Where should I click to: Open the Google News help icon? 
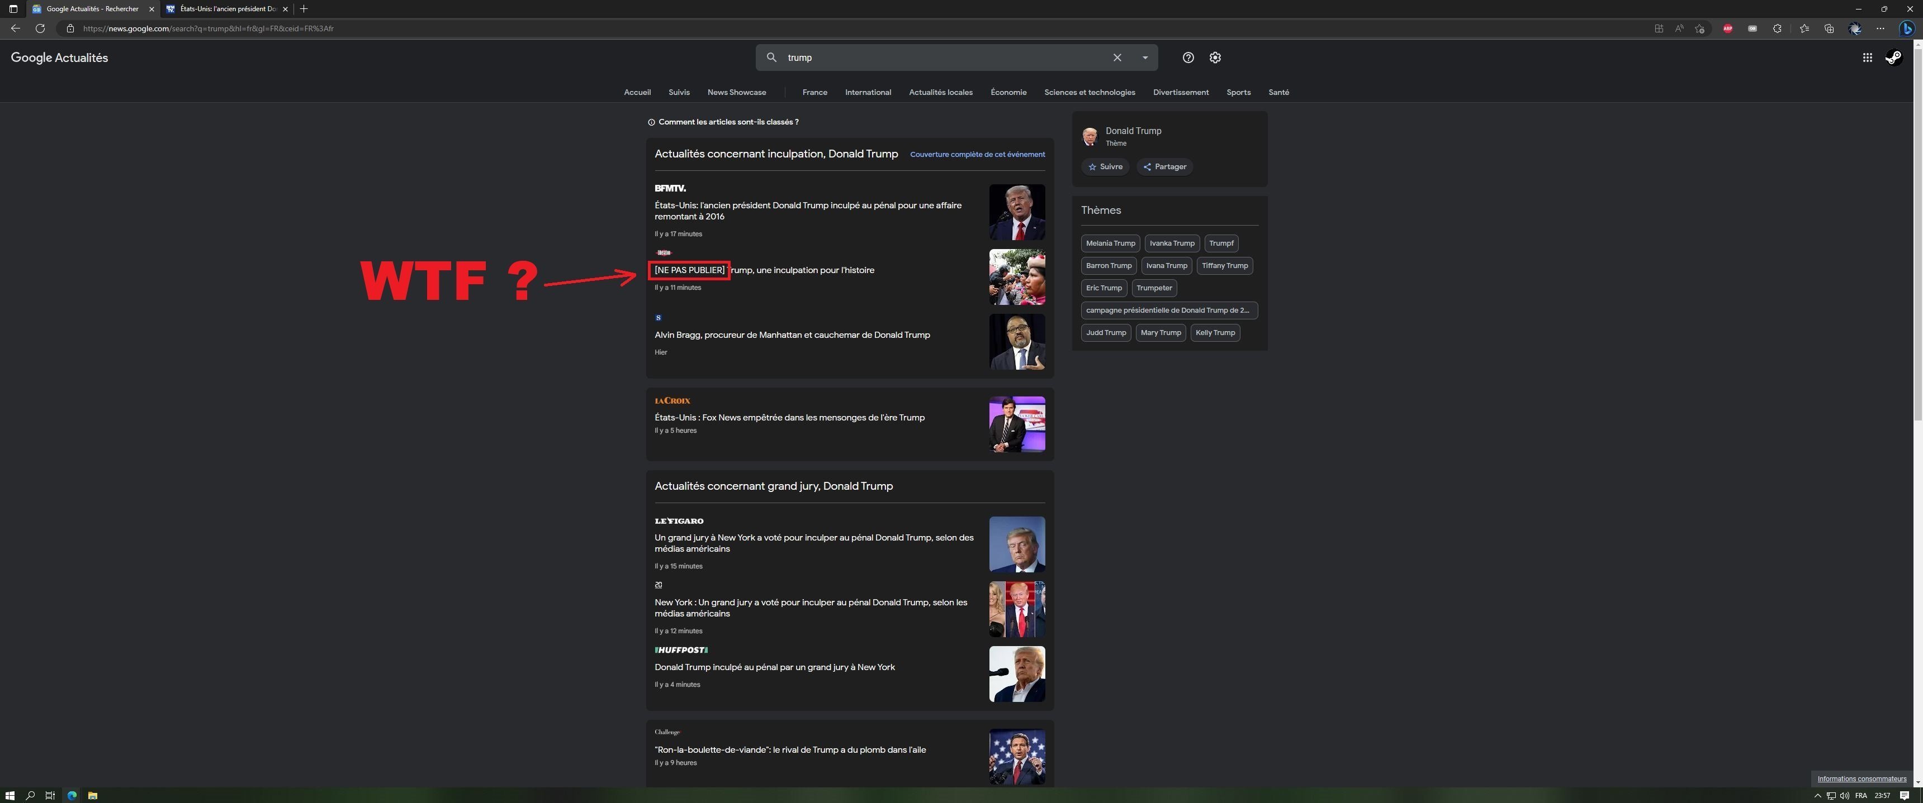[x=1188, y=58]
